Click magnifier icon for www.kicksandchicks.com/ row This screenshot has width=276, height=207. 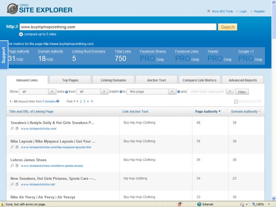[12, 128]
